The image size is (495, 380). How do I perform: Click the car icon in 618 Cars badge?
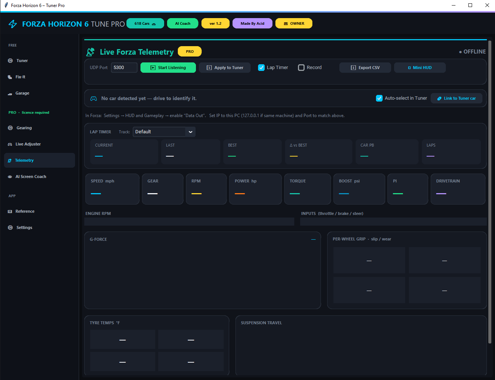(154, 24)
